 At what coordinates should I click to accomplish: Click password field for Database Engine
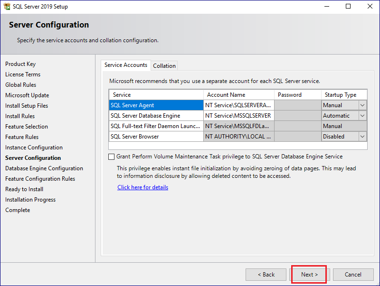click(x=298, y=116)
